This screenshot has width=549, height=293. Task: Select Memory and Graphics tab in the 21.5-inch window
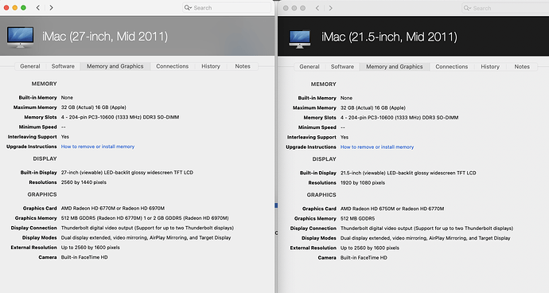(x=395, y=67)
